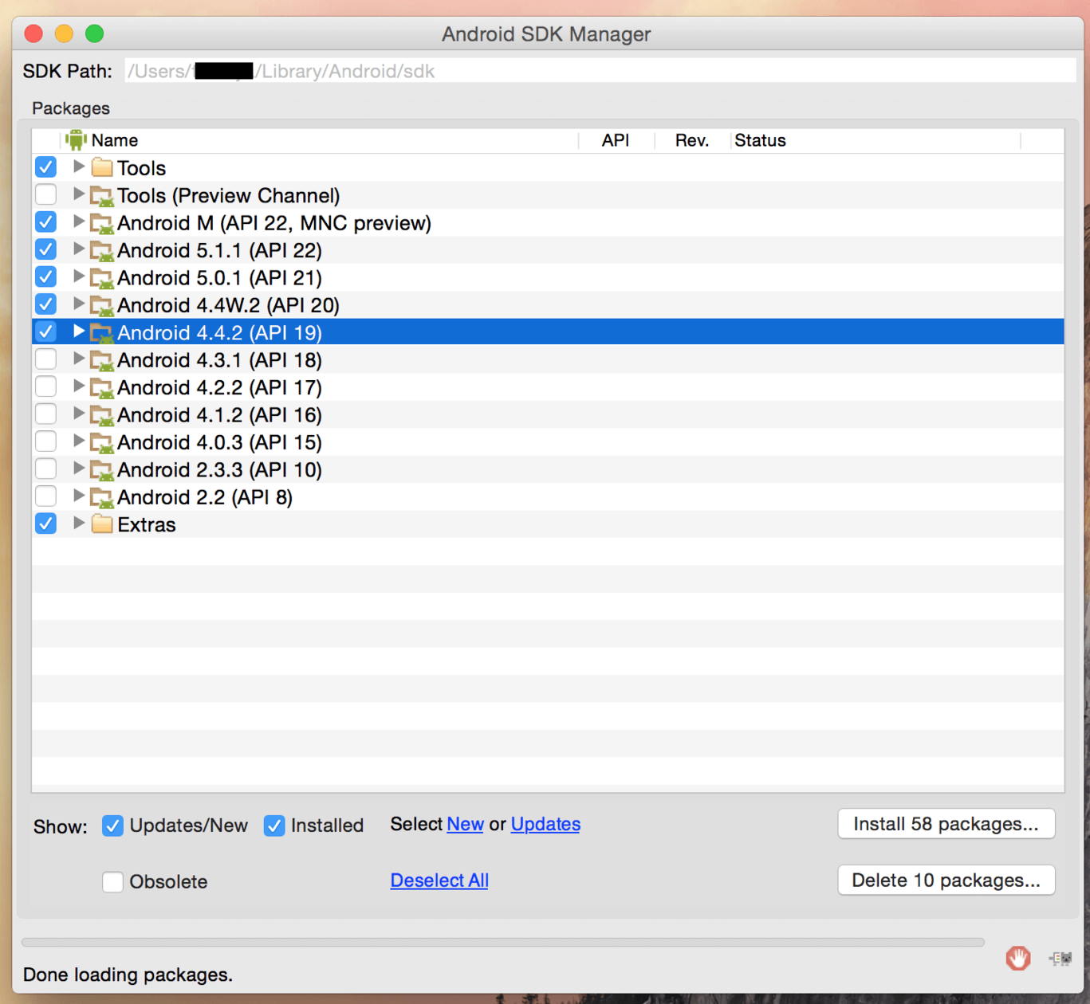
Task: Open the log window icon at bottom right
Action: coord(1060,959)
